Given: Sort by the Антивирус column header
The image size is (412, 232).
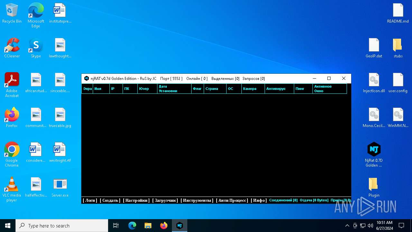Looking at the screenshot, I should click(279, 89).
